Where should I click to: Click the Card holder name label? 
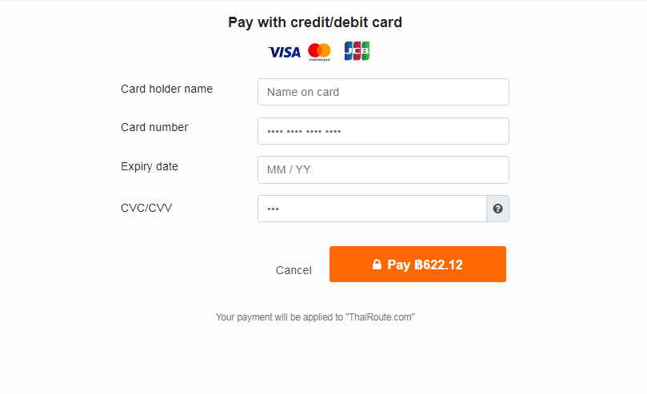(166, 89)
